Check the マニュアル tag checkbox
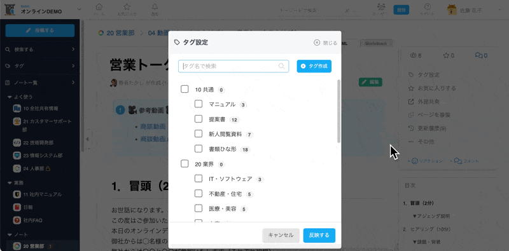 tap(199, 104)
